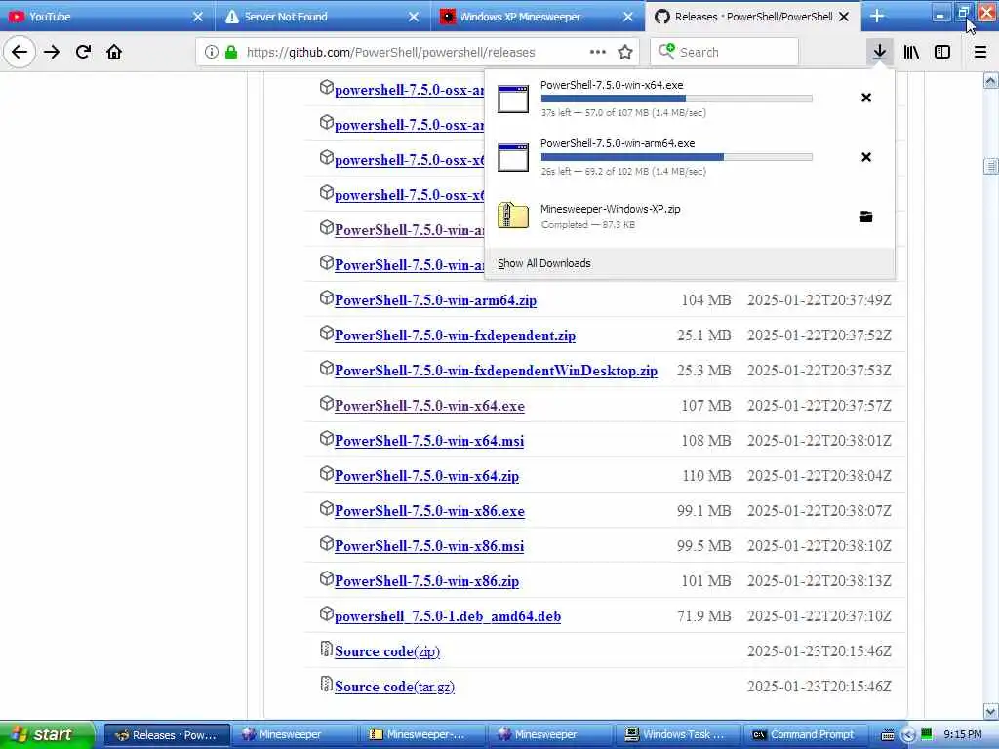999x749 pixels.
Task: Download PowerShell-7.5.0-win-x86.msi
Action: coord(429,546)
